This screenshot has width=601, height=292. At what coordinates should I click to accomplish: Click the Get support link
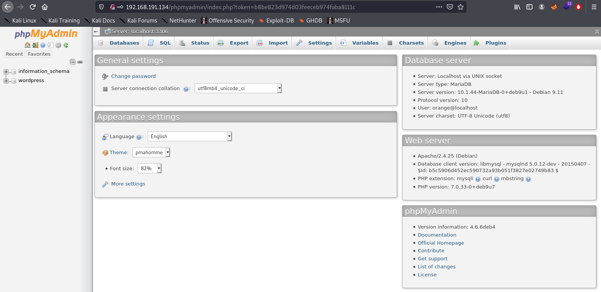tap(432, 259)
